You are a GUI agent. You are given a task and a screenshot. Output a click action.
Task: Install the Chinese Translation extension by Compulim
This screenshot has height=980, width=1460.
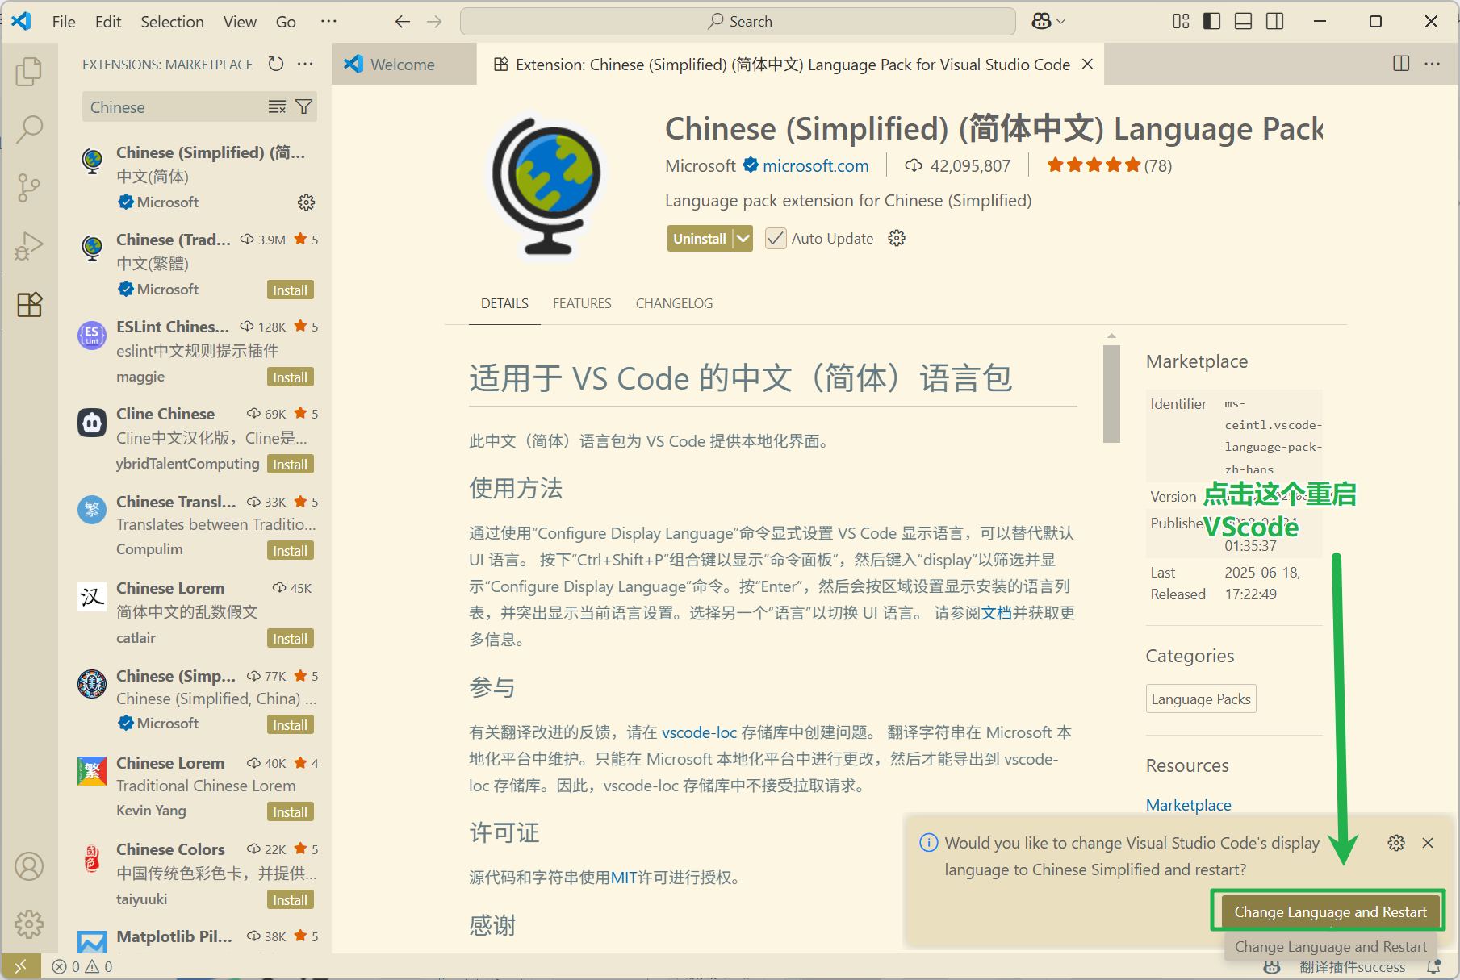(290, 551)
